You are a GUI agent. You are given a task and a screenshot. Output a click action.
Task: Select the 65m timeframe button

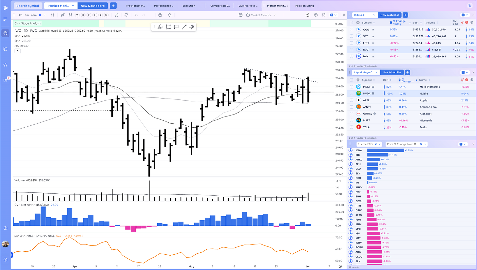33,15
